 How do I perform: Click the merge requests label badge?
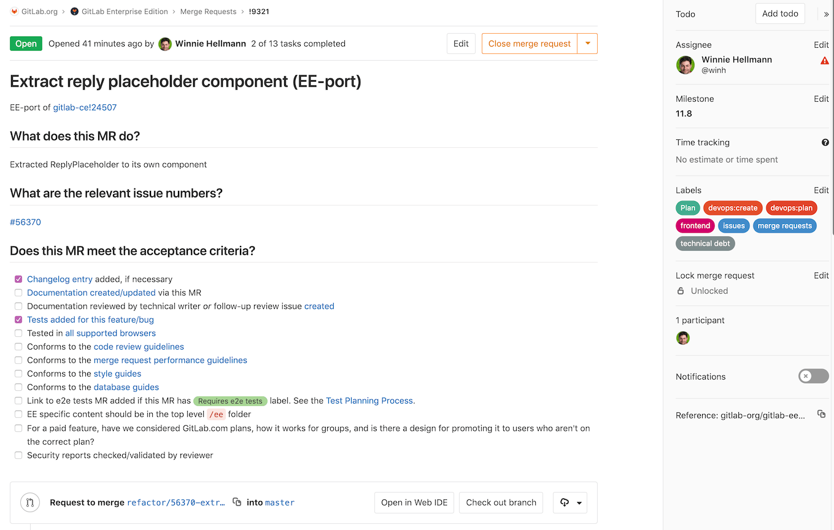[x=785, y=226]
